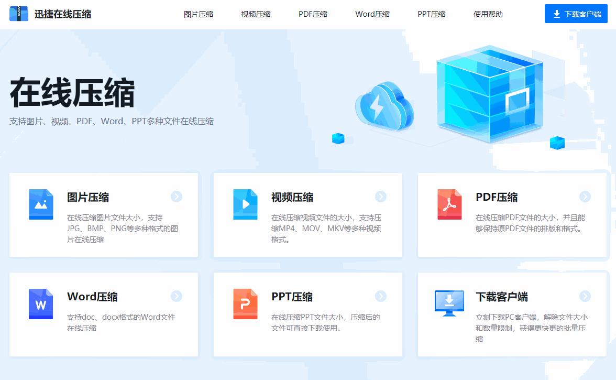Click the 迅捷在线压缩 logo icon
This screenshot has width=616, height=380.
coord(18,14)
